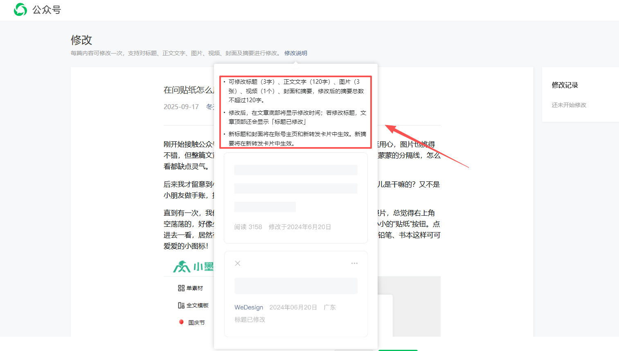Open the three-dot more menu in preview card

point(354,264)
